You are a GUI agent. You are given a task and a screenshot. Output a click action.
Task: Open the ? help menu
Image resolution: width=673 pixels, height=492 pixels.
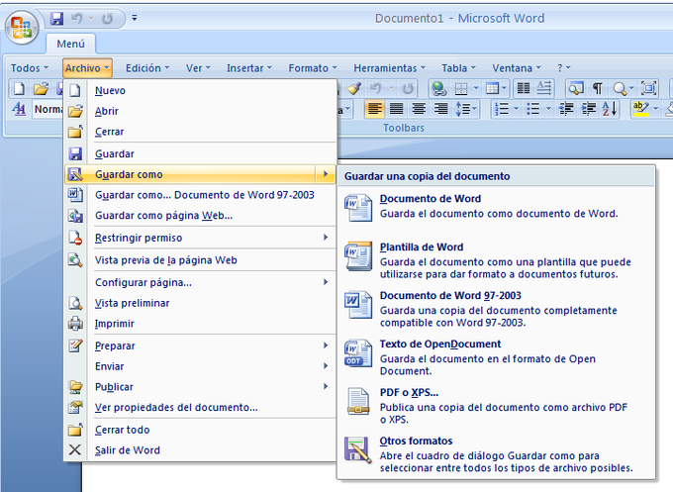[x=563, y=68]
